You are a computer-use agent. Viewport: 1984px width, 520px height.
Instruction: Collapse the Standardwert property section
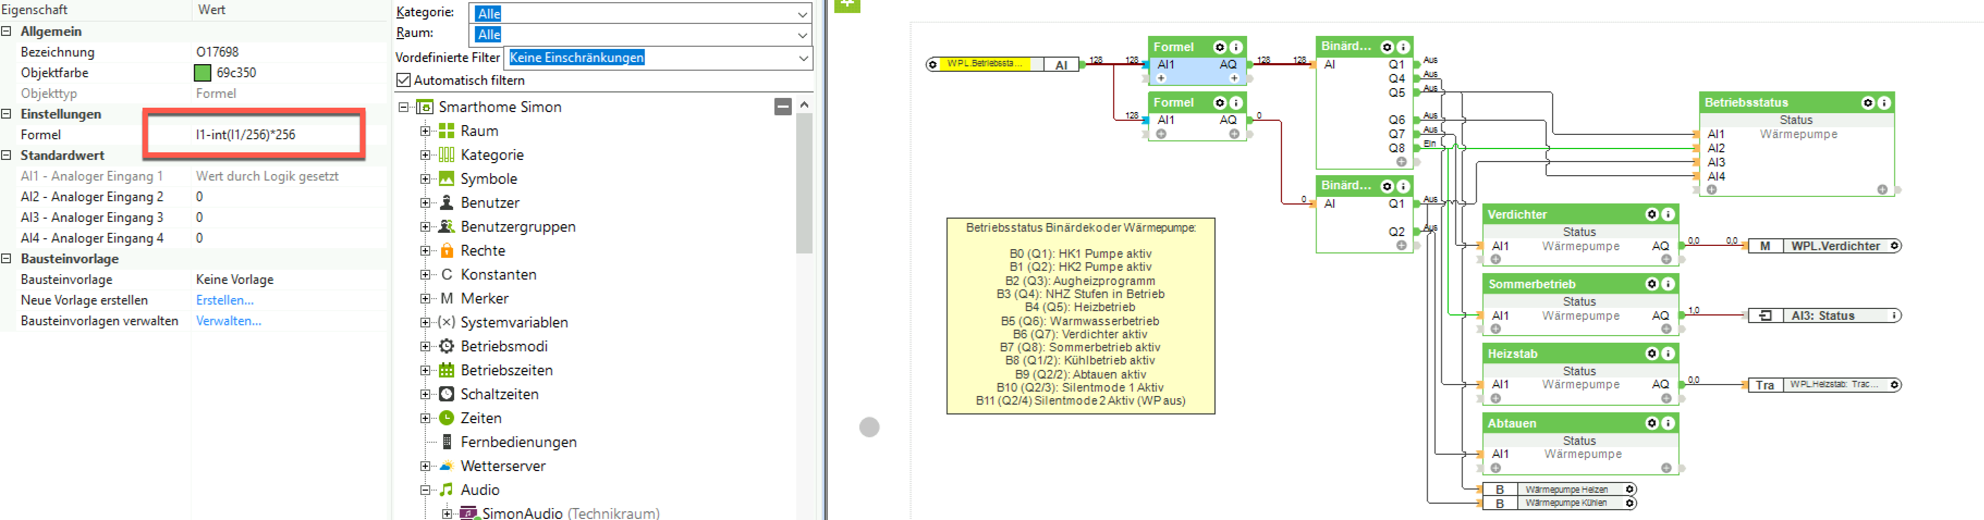click(6, 155)
